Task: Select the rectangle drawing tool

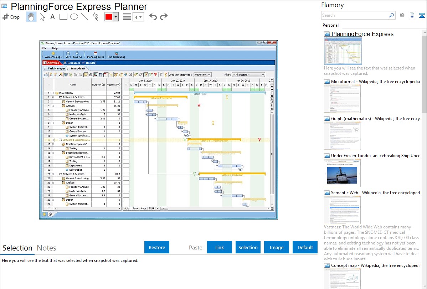Action: tap(63, 17)
